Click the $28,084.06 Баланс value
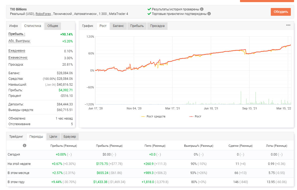297x190 pixels. tap(65, 73)
